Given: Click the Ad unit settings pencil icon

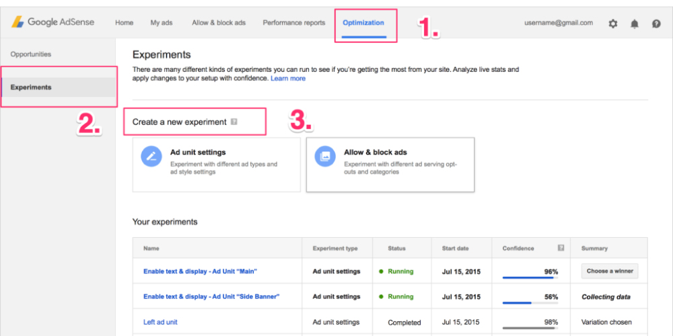Looking at the screenshot, I should 151,156.
